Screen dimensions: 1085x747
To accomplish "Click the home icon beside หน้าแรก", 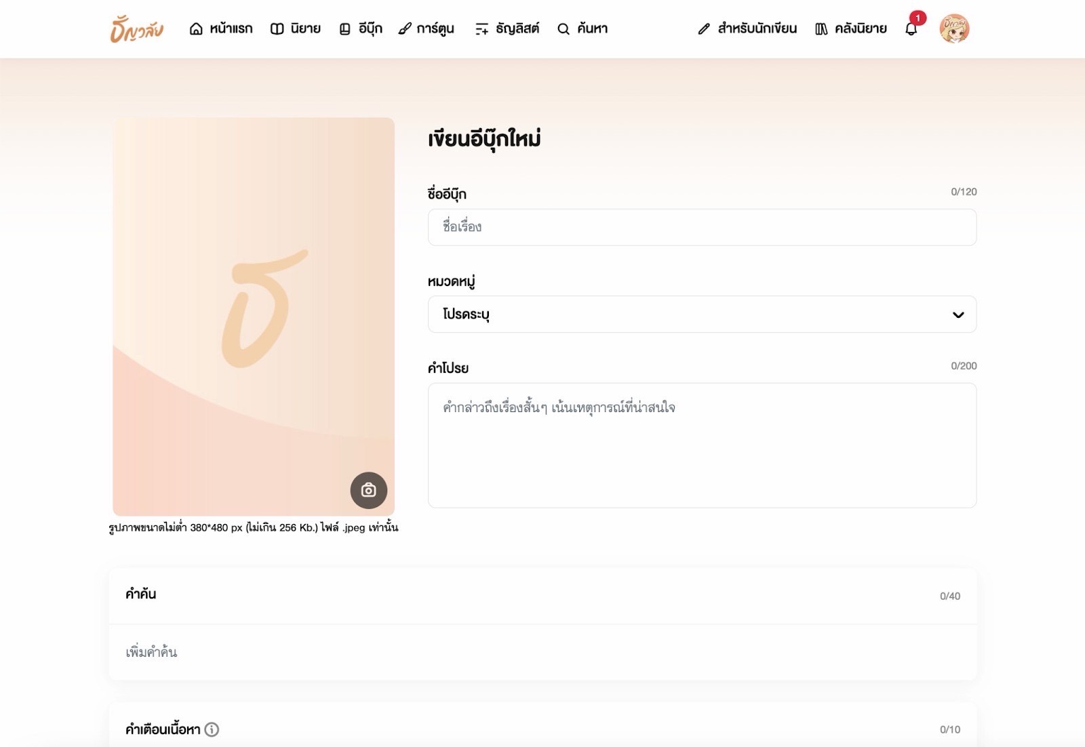I will 196,28.
